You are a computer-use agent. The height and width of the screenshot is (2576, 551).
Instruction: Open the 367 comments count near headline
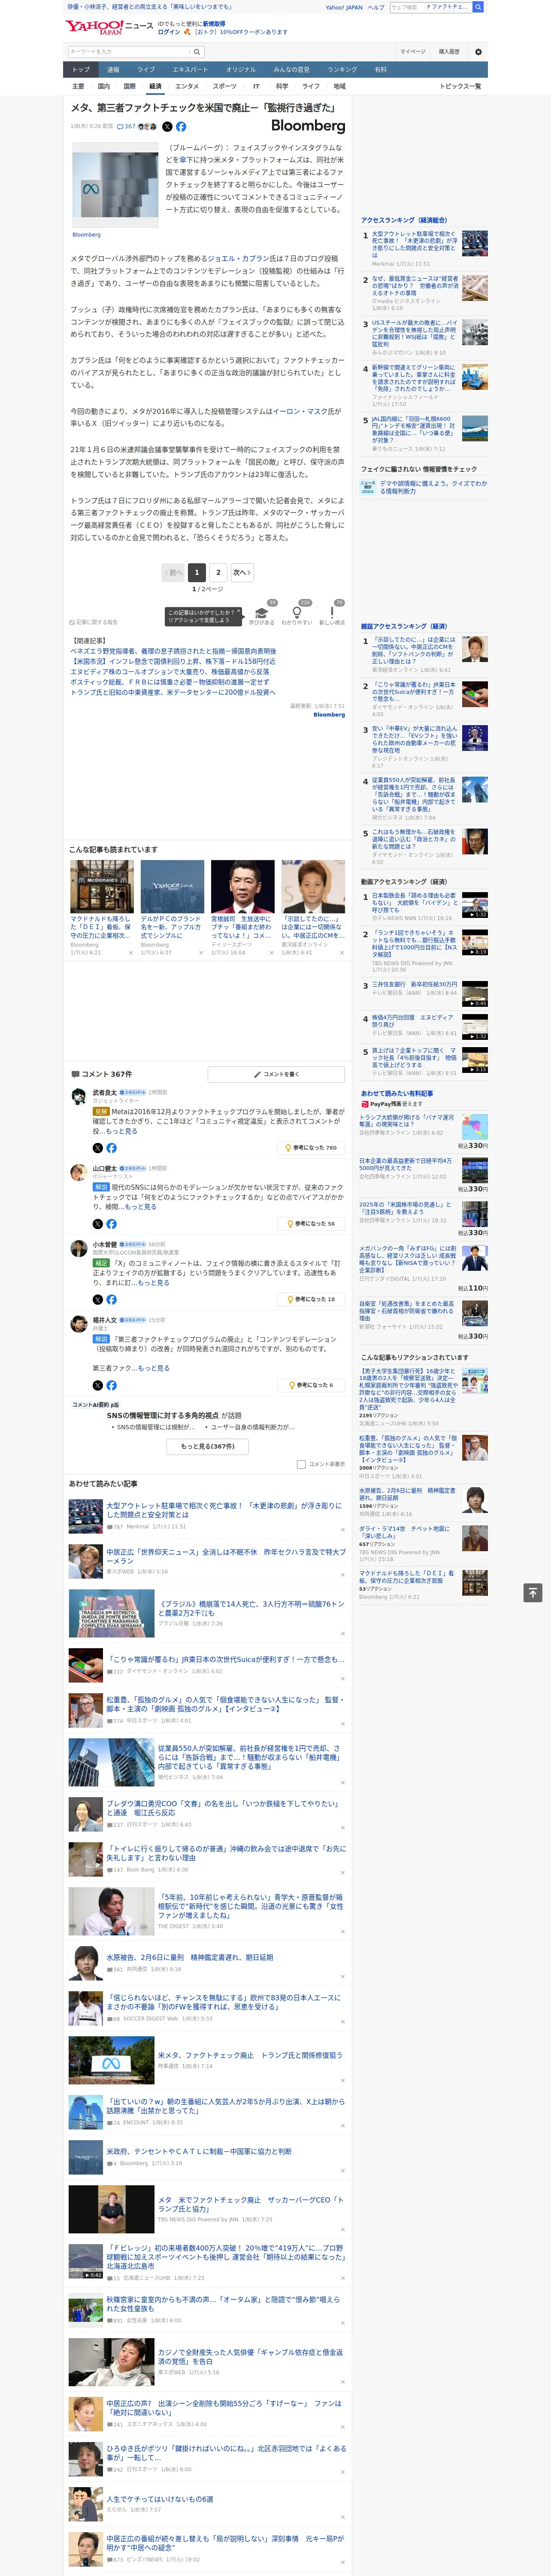(x=126, y=127)
